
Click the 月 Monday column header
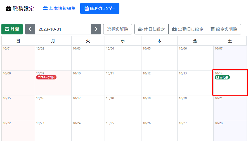pos(53,41)
